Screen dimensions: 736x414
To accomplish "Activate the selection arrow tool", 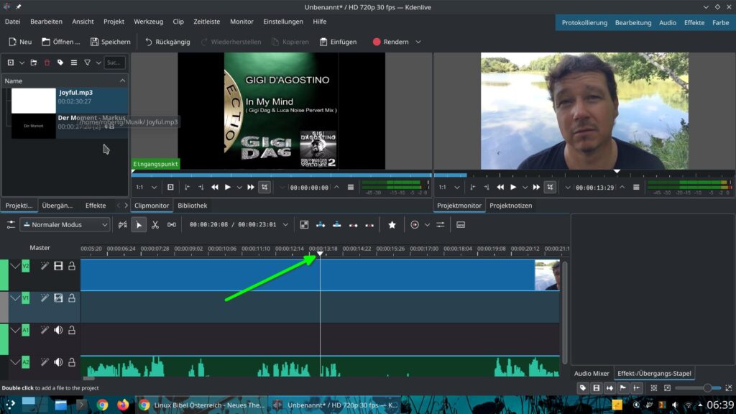I will (x=139, y=225).
